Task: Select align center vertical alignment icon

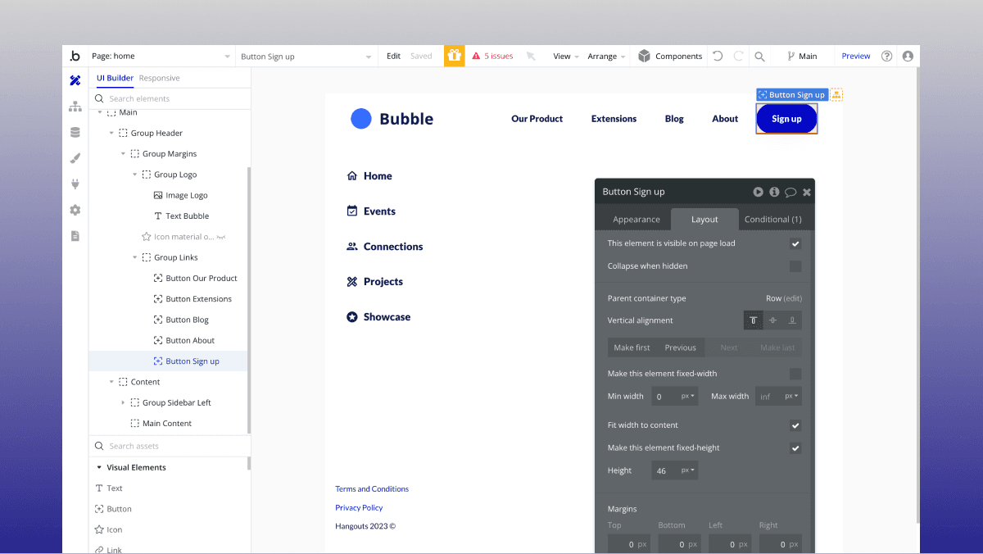Action: tap(772, 320)
